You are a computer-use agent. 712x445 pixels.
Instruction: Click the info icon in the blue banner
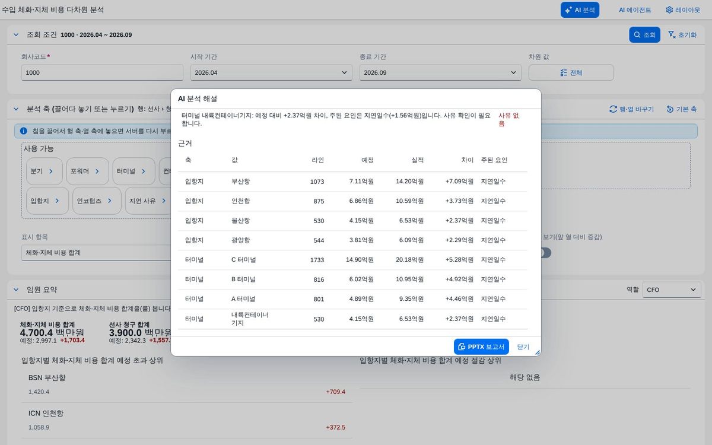(24, 131)
